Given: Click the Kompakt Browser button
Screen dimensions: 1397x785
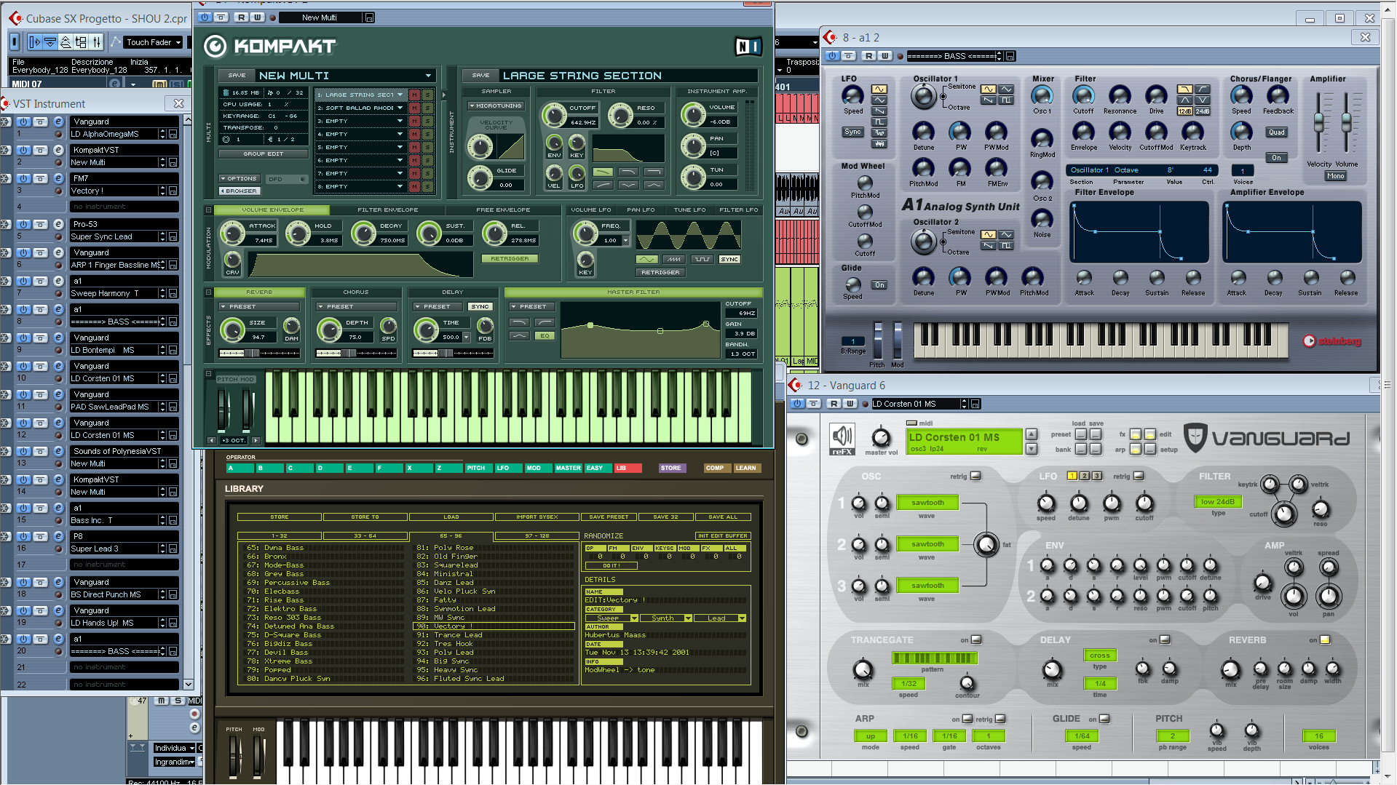Looking at the screenshot, I should click(239, 191).
